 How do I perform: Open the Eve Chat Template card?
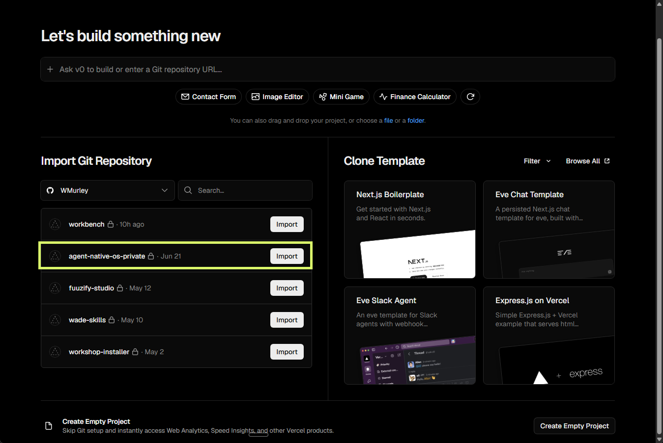click(549, 230)
